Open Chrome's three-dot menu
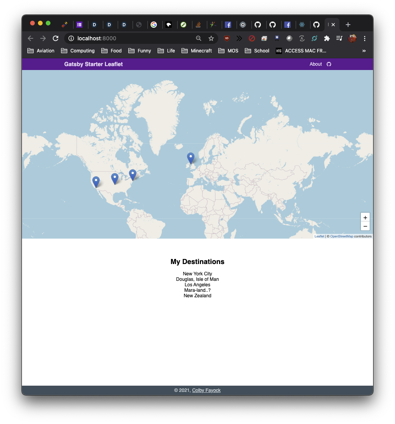The image size is (395, 424). (364, 38)
